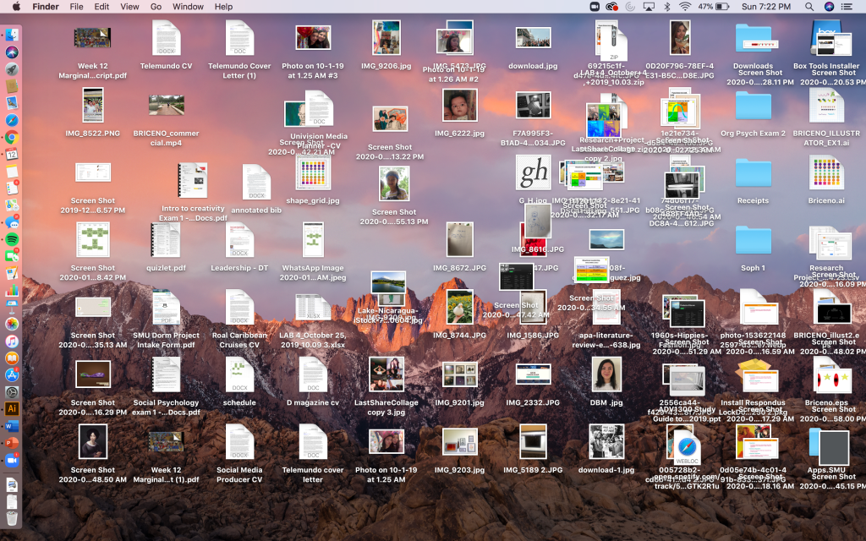Open the File menu
This screenshot has width=866, height=541.
(76, 7)
